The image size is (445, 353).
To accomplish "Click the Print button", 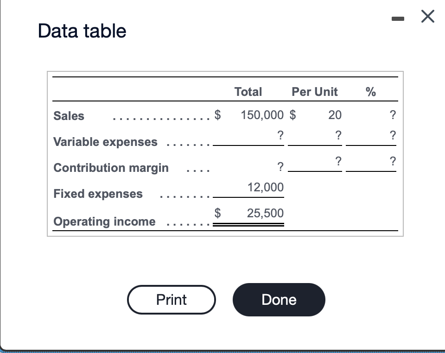I will (172, 300).
